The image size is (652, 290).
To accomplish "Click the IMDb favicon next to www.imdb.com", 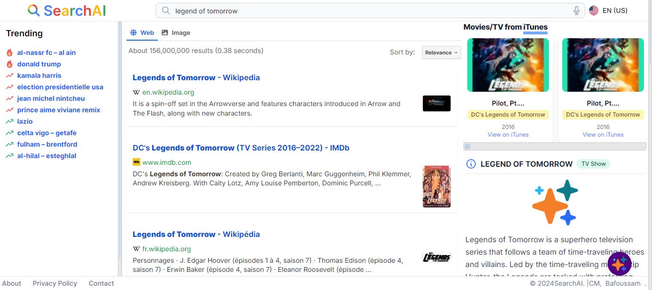I will (137, 162).
